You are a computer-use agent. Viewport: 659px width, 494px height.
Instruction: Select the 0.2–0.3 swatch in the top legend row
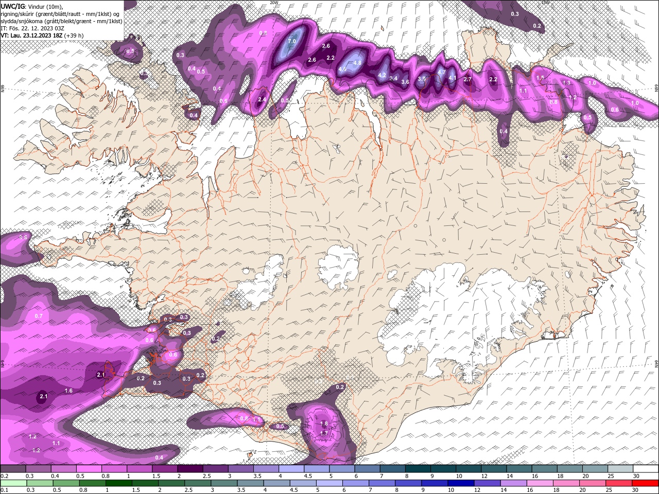[x=13, y=469]
